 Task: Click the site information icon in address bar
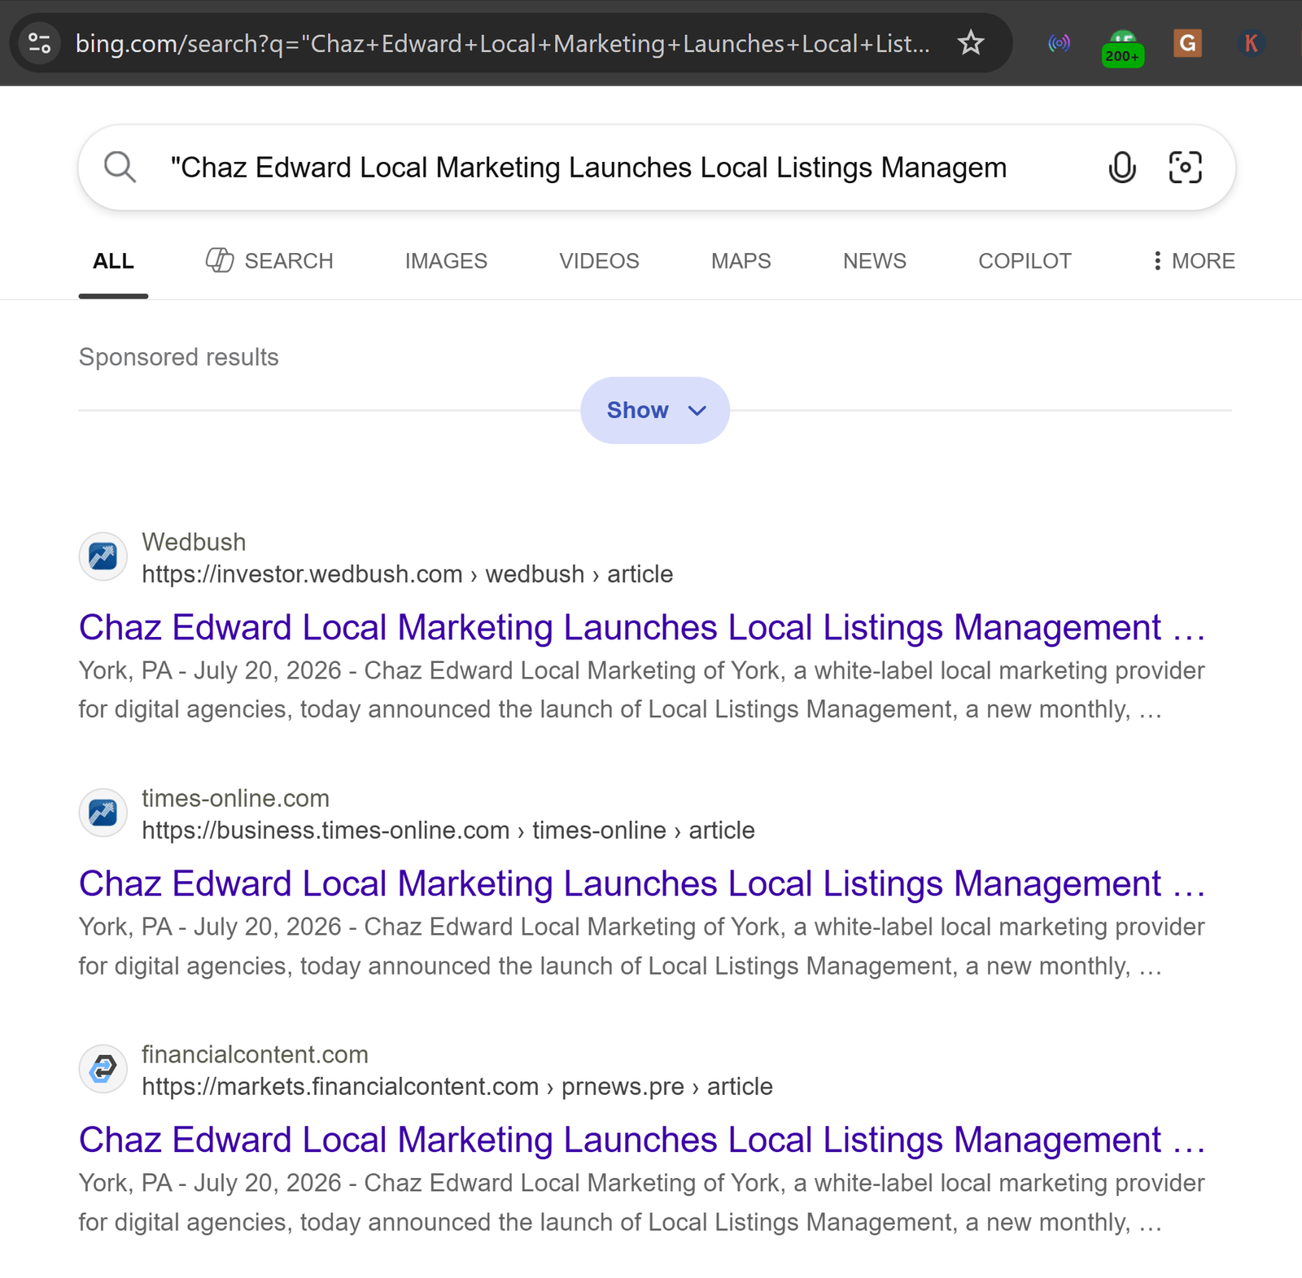point(40,43)
